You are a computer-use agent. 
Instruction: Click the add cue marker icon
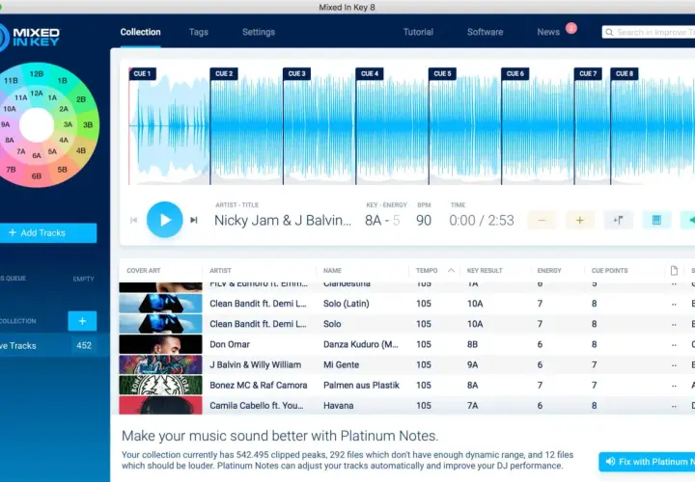[x=619, y=220]
